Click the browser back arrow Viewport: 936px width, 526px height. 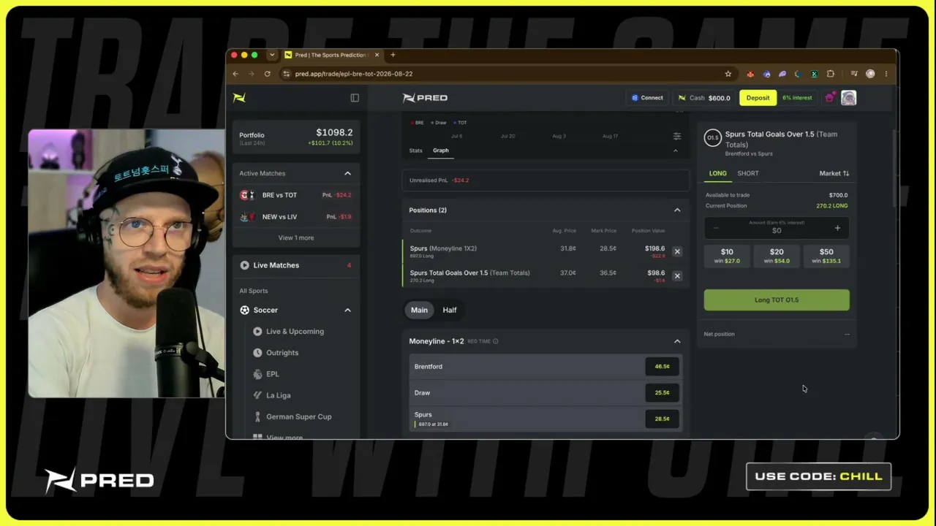click(x=235, y=74)
